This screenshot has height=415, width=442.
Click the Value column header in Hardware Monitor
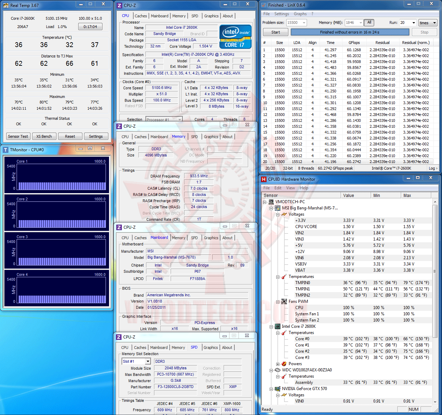point(355,195)
